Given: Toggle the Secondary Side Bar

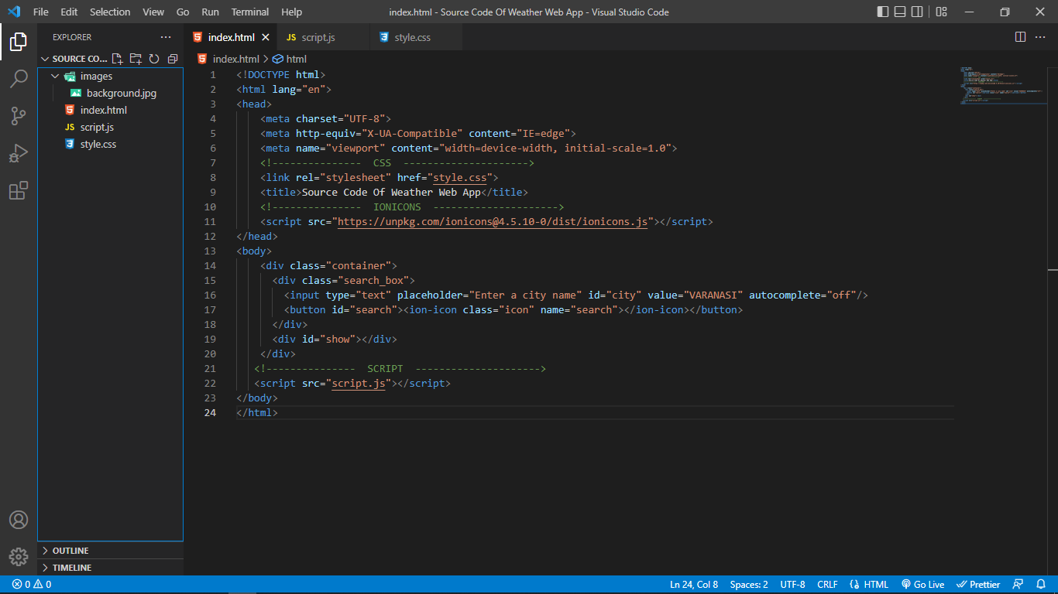Looking at the screenshot, I should coord(918,12).
